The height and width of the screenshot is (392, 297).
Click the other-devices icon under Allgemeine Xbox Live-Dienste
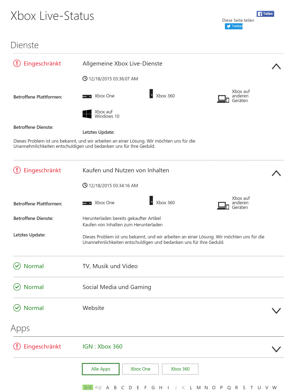point(223,99)
